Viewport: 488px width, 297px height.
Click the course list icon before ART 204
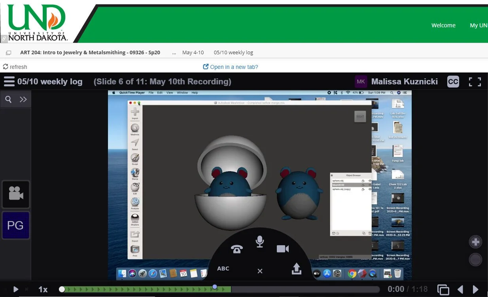point(8,53)
